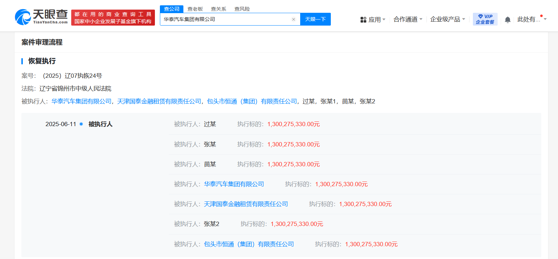Switch to the 查老板 tab
This screenshot has height=259, width=558.
pos(195,9)
